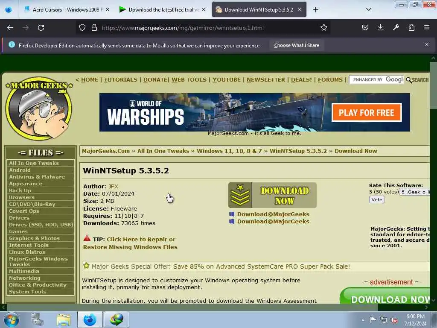The image size is (437, 328).
Task: Click the MajorGeeks logo image
Action: pyautogui.click(x=39, y=109)
